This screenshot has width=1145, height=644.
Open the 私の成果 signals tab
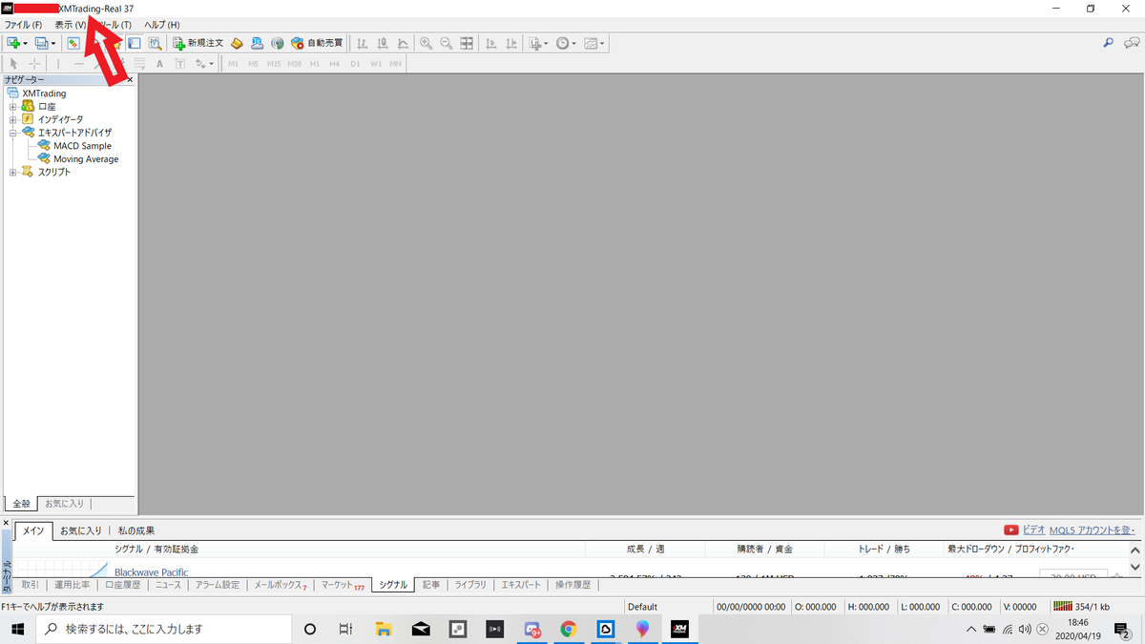(136, 530)
